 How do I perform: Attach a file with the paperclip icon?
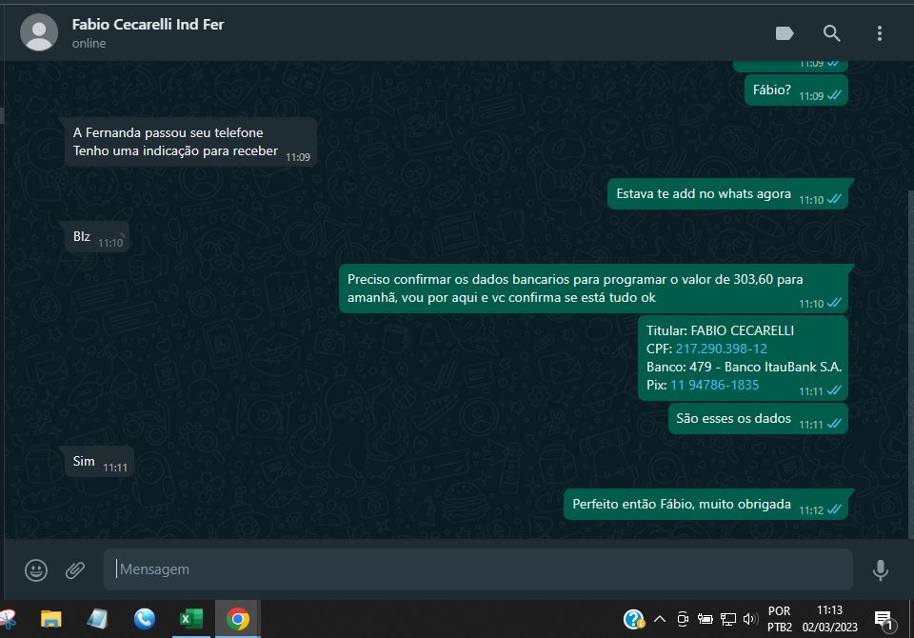pyautogui.click(x=75, y=570)
